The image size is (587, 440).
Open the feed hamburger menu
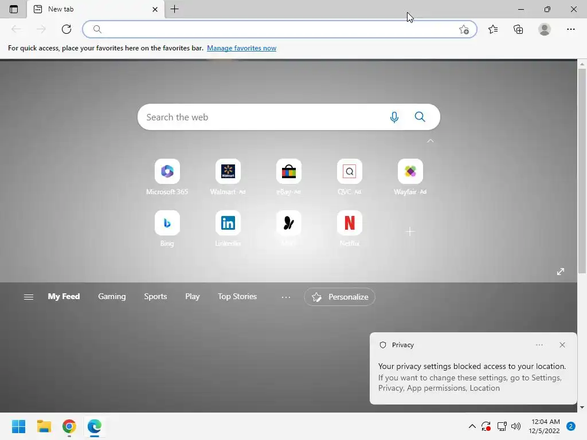29,297
